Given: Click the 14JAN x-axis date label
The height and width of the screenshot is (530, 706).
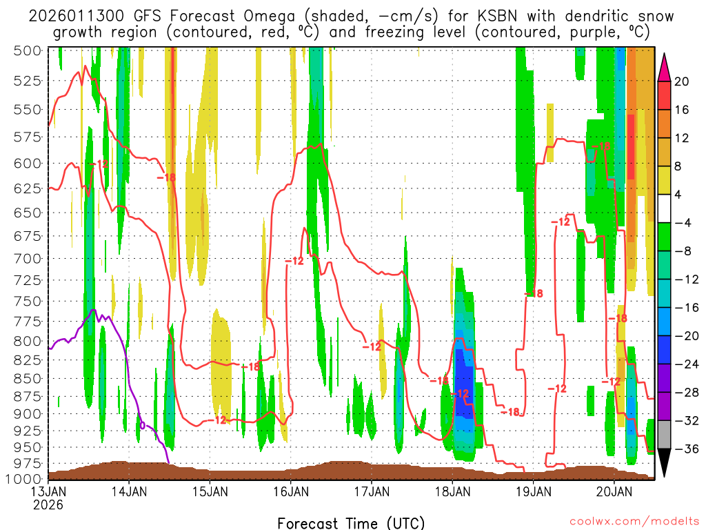Looking at the screenshot, I should pyautogui.click(x=129, y=491).
